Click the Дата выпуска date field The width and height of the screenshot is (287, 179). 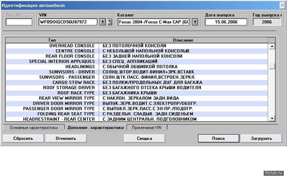(226, 22)
